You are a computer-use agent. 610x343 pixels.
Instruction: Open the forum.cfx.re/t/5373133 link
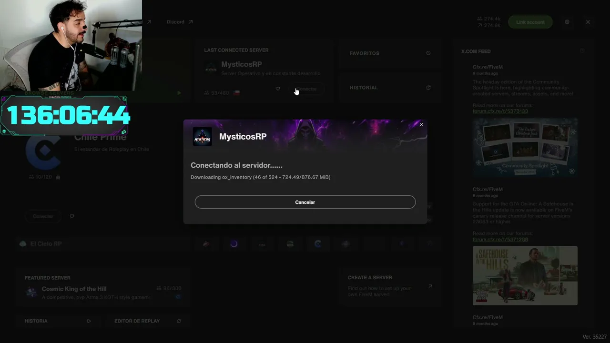(x=500, y=111)
